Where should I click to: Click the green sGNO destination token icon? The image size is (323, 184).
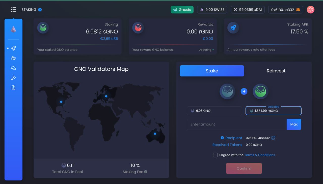coord(260,91)
